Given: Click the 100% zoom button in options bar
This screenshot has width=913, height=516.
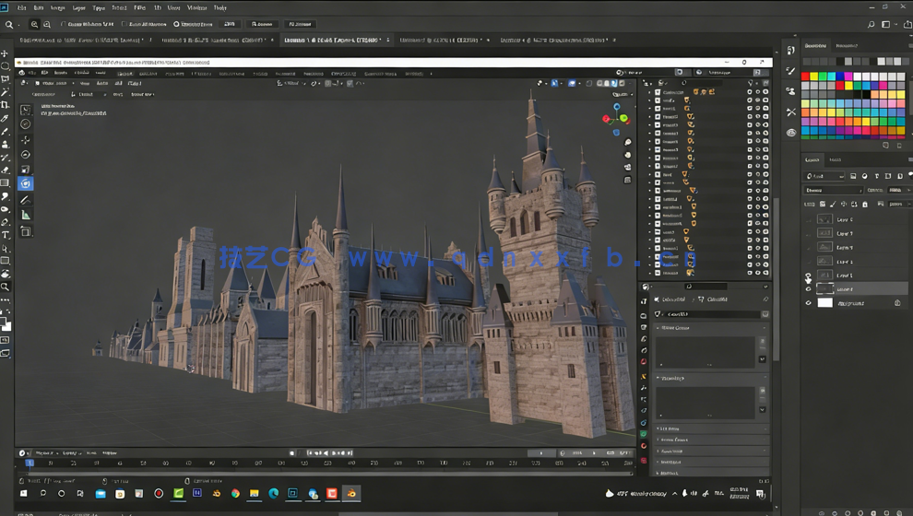Looking at the screenshot, I should [230, 25].
